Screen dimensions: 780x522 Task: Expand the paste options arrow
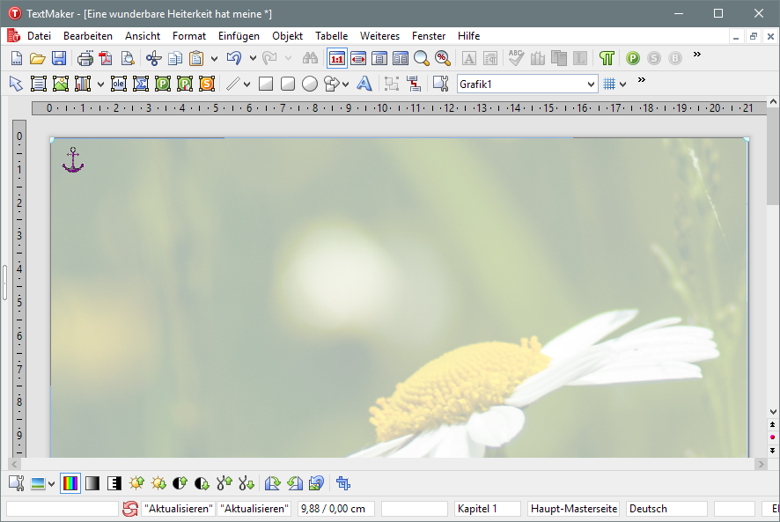[x=214, y=59]
